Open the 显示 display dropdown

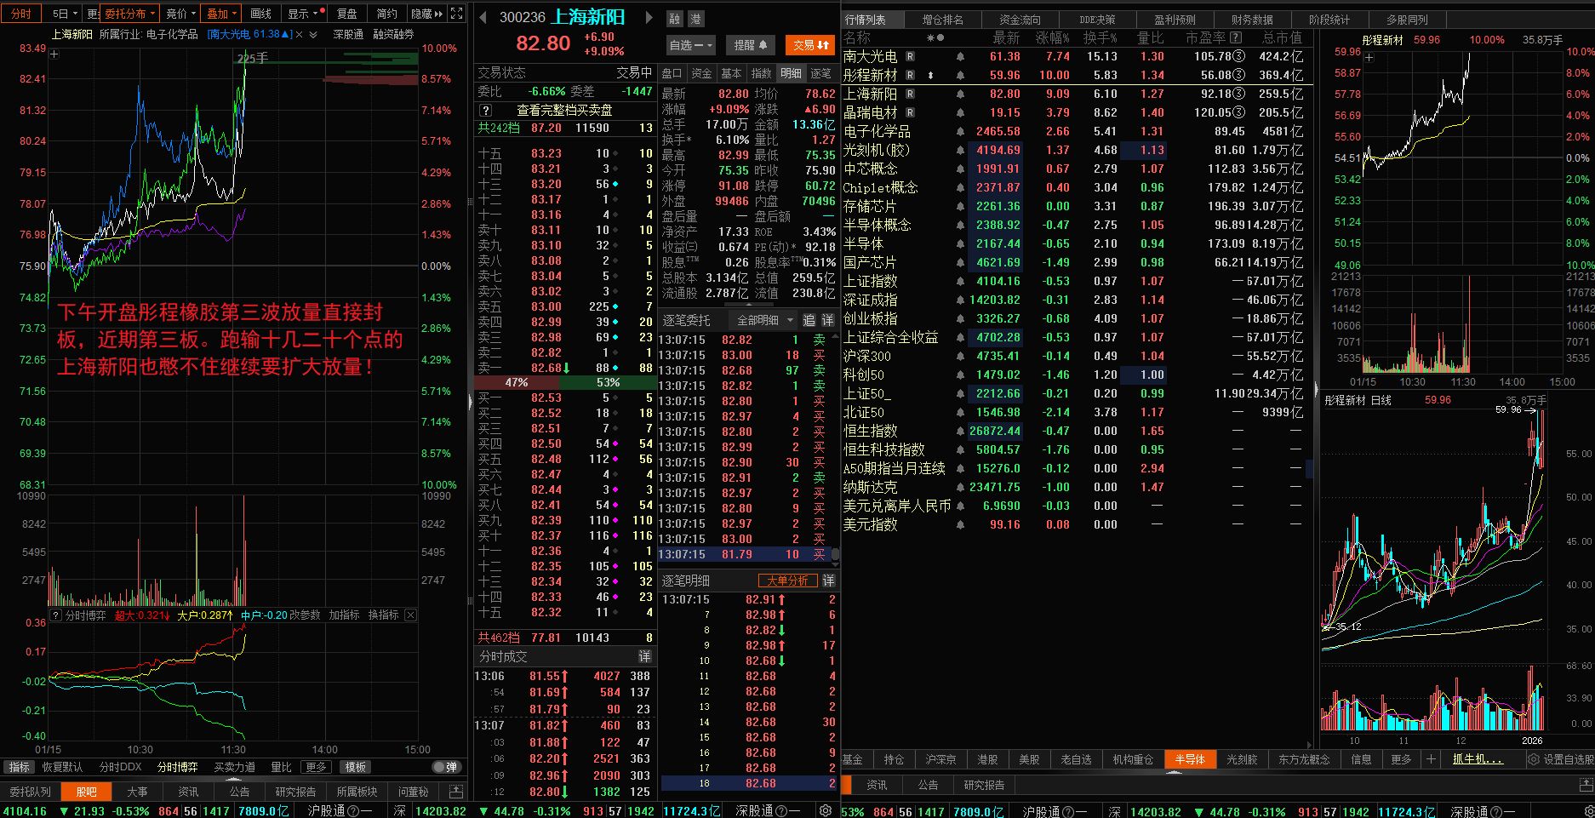click(303, 14)
